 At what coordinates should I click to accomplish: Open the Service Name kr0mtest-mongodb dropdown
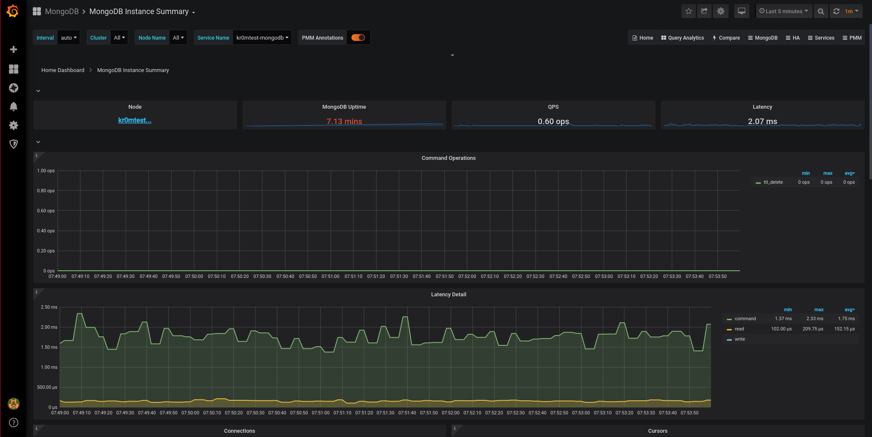(x=262, y=38)
